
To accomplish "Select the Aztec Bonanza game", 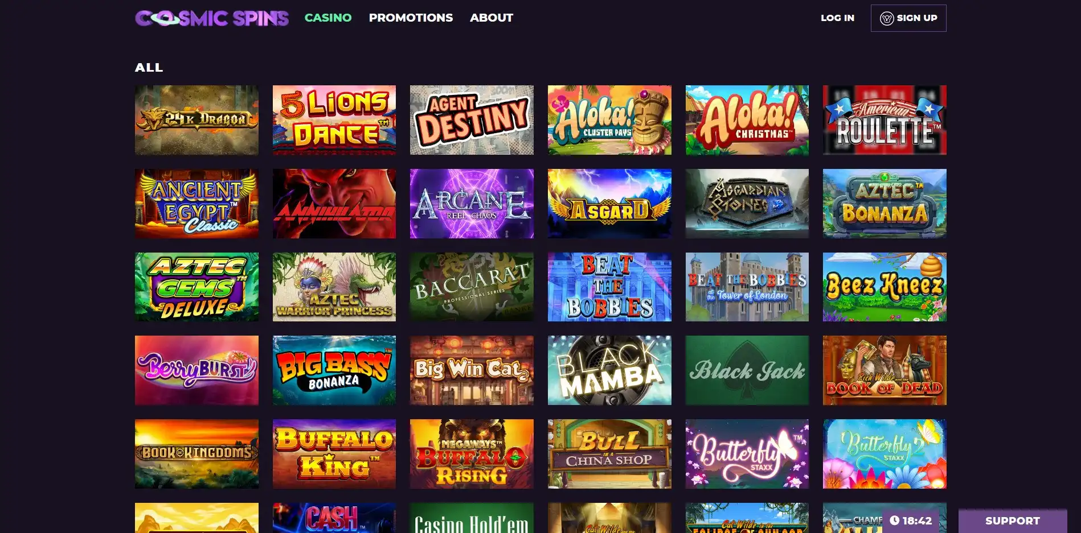I will click(x=885, y=204).
